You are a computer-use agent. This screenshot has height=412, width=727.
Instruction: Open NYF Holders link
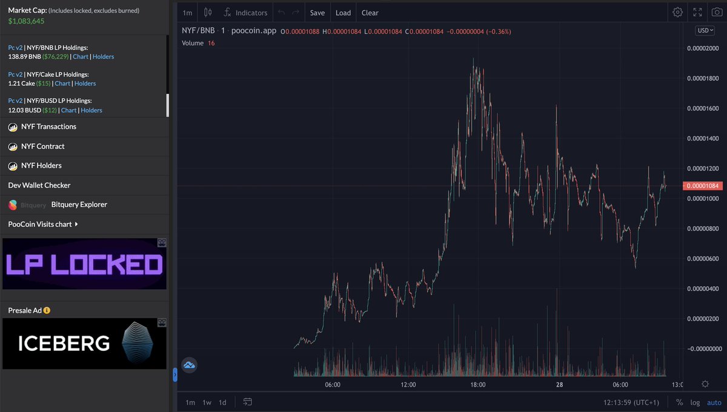coord(41,166)
